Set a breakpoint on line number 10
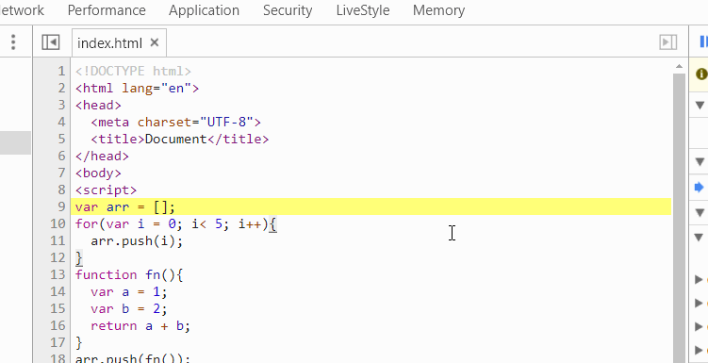Image resolution: width=708 pixels, height=363 pixels. pos(58,224)
